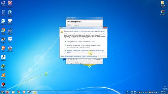Open the Revo Uninstaller desktop shortcut
The width and height of the screenshot is (168, 94).
click(x=10, y=13)
